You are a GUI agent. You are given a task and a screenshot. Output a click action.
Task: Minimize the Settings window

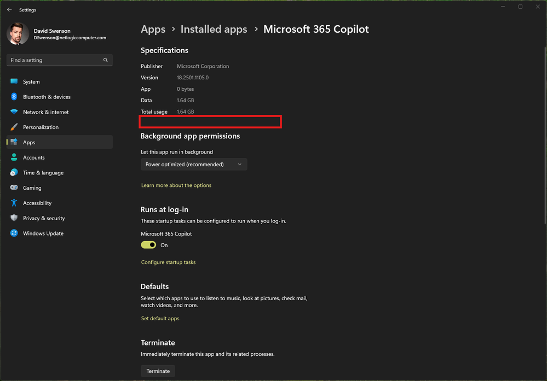tap(503, 7)
